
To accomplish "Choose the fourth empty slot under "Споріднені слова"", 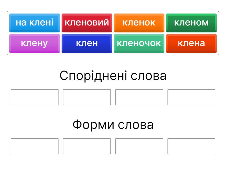I will [191, 97].
